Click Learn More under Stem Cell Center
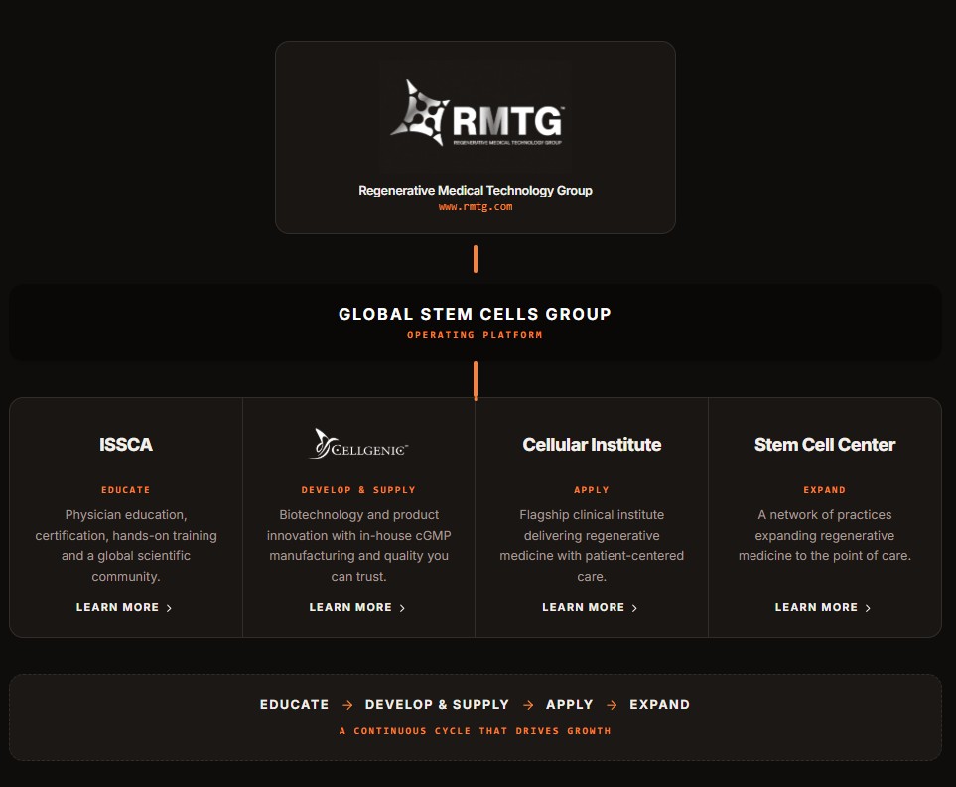 pyautogui.click(x=816, y=607)
